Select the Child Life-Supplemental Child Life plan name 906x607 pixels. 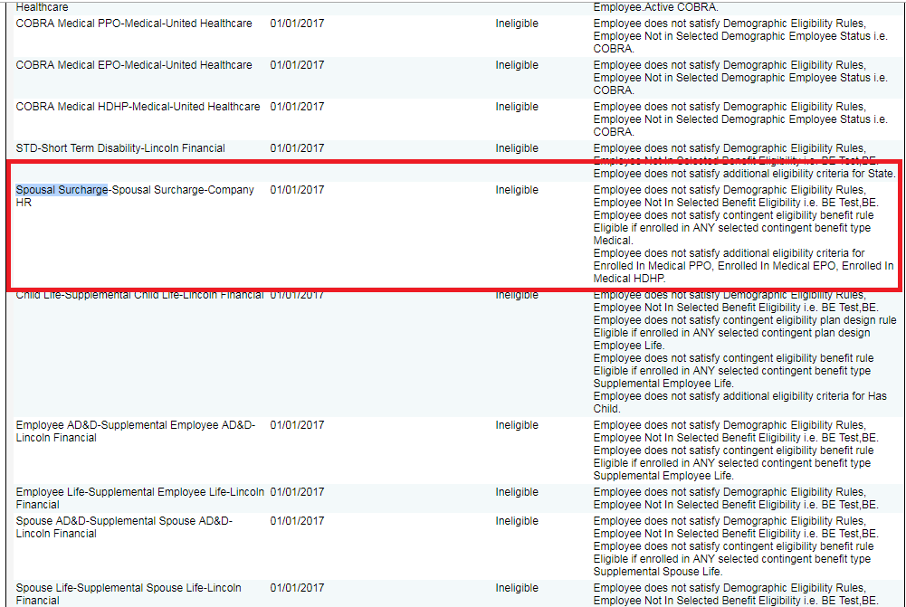click(139, 295)
